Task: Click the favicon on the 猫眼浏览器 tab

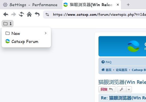Action: [x=66, y=5]
